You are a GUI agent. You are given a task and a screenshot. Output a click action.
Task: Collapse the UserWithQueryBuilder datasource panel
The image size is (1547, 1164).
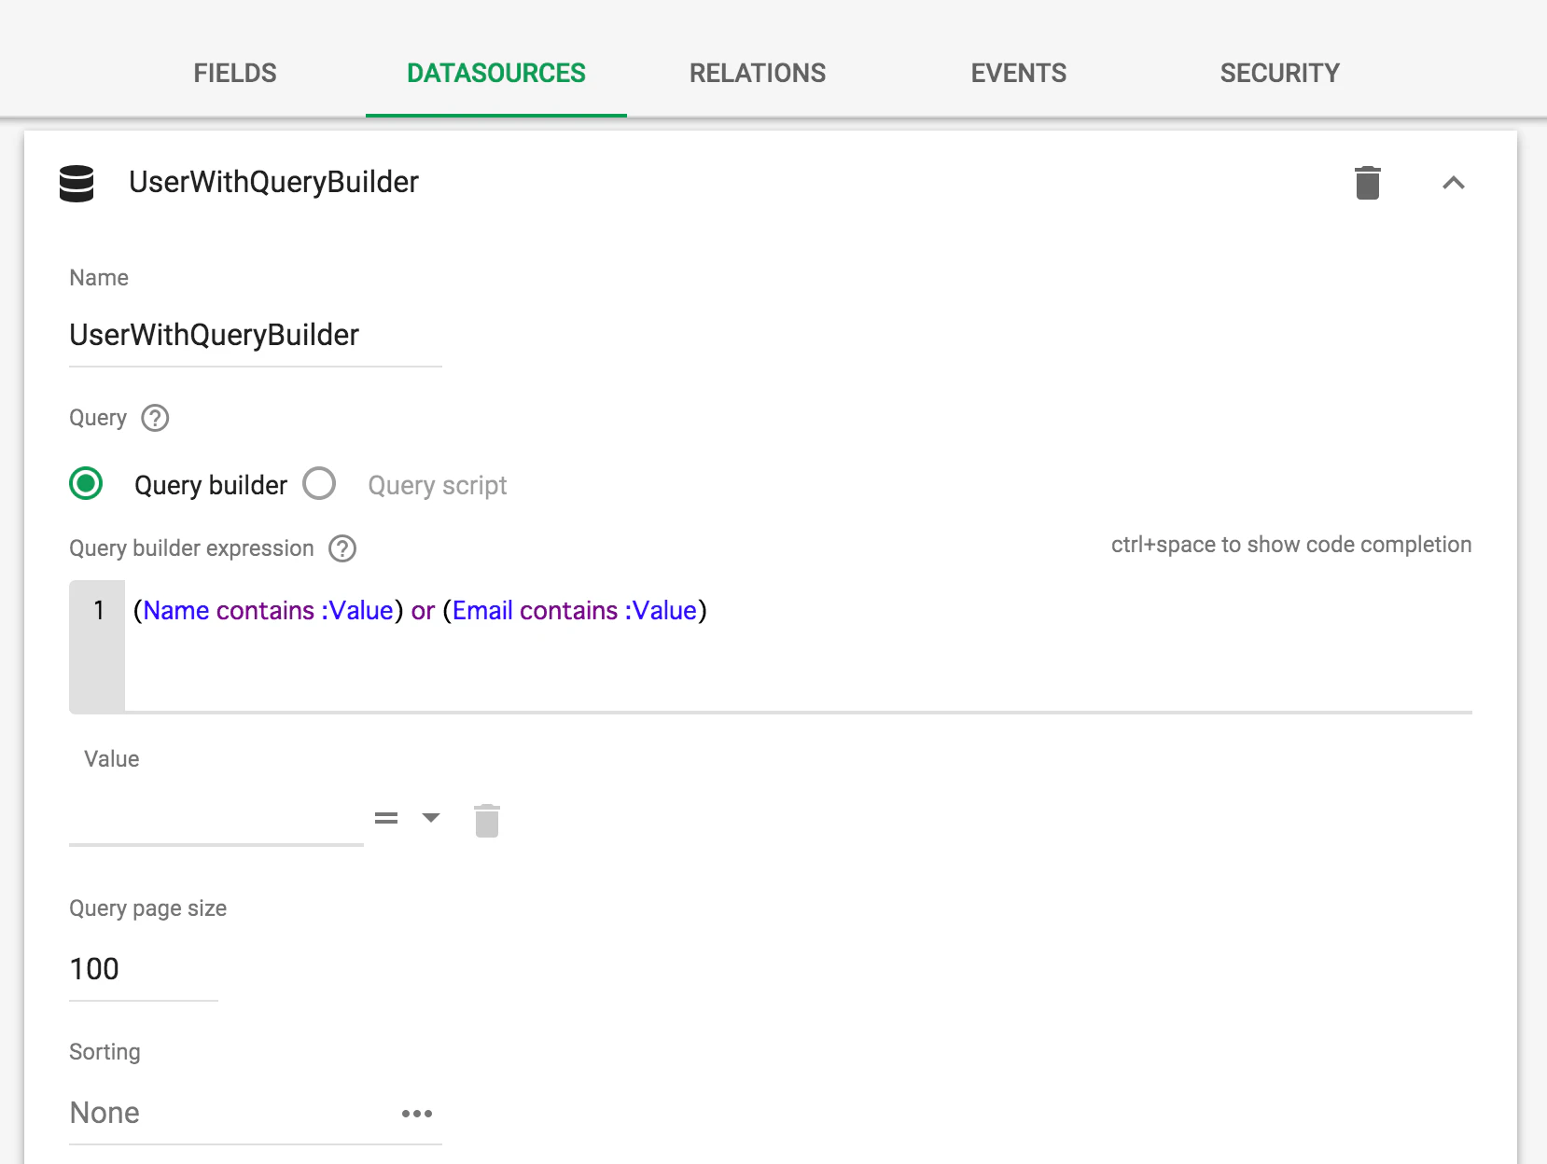click(1453, 183)
